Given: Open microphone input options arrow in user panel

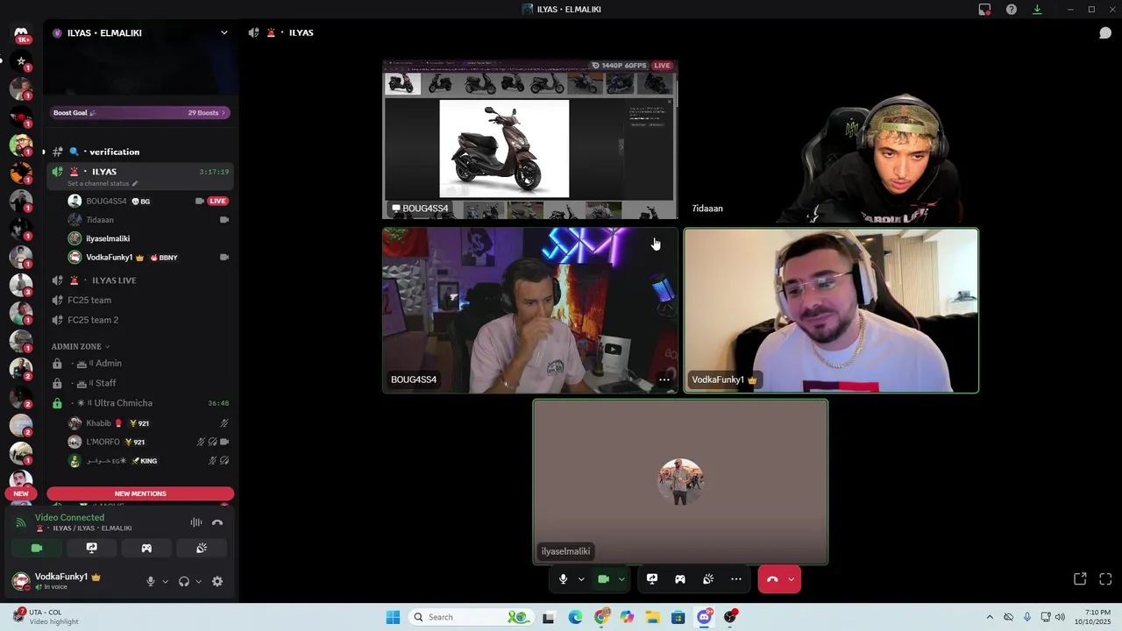Looking at the screenshot, I should click(x=165, y=581).
